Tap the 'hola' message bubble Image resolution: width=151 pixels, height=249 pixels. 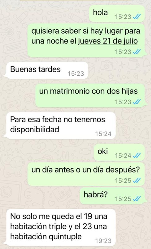117,14
